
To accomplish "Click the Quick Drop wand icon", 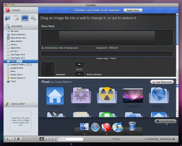I will [7, 104].
